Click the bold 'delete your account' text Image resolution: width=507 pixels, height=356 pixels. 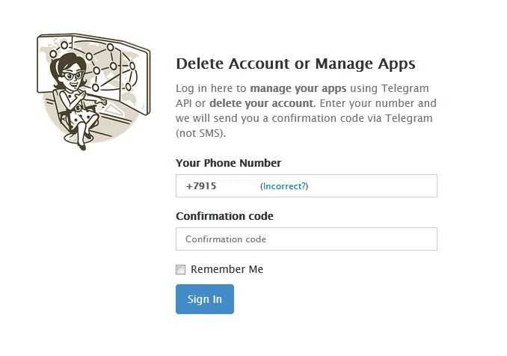coord(262,103)
